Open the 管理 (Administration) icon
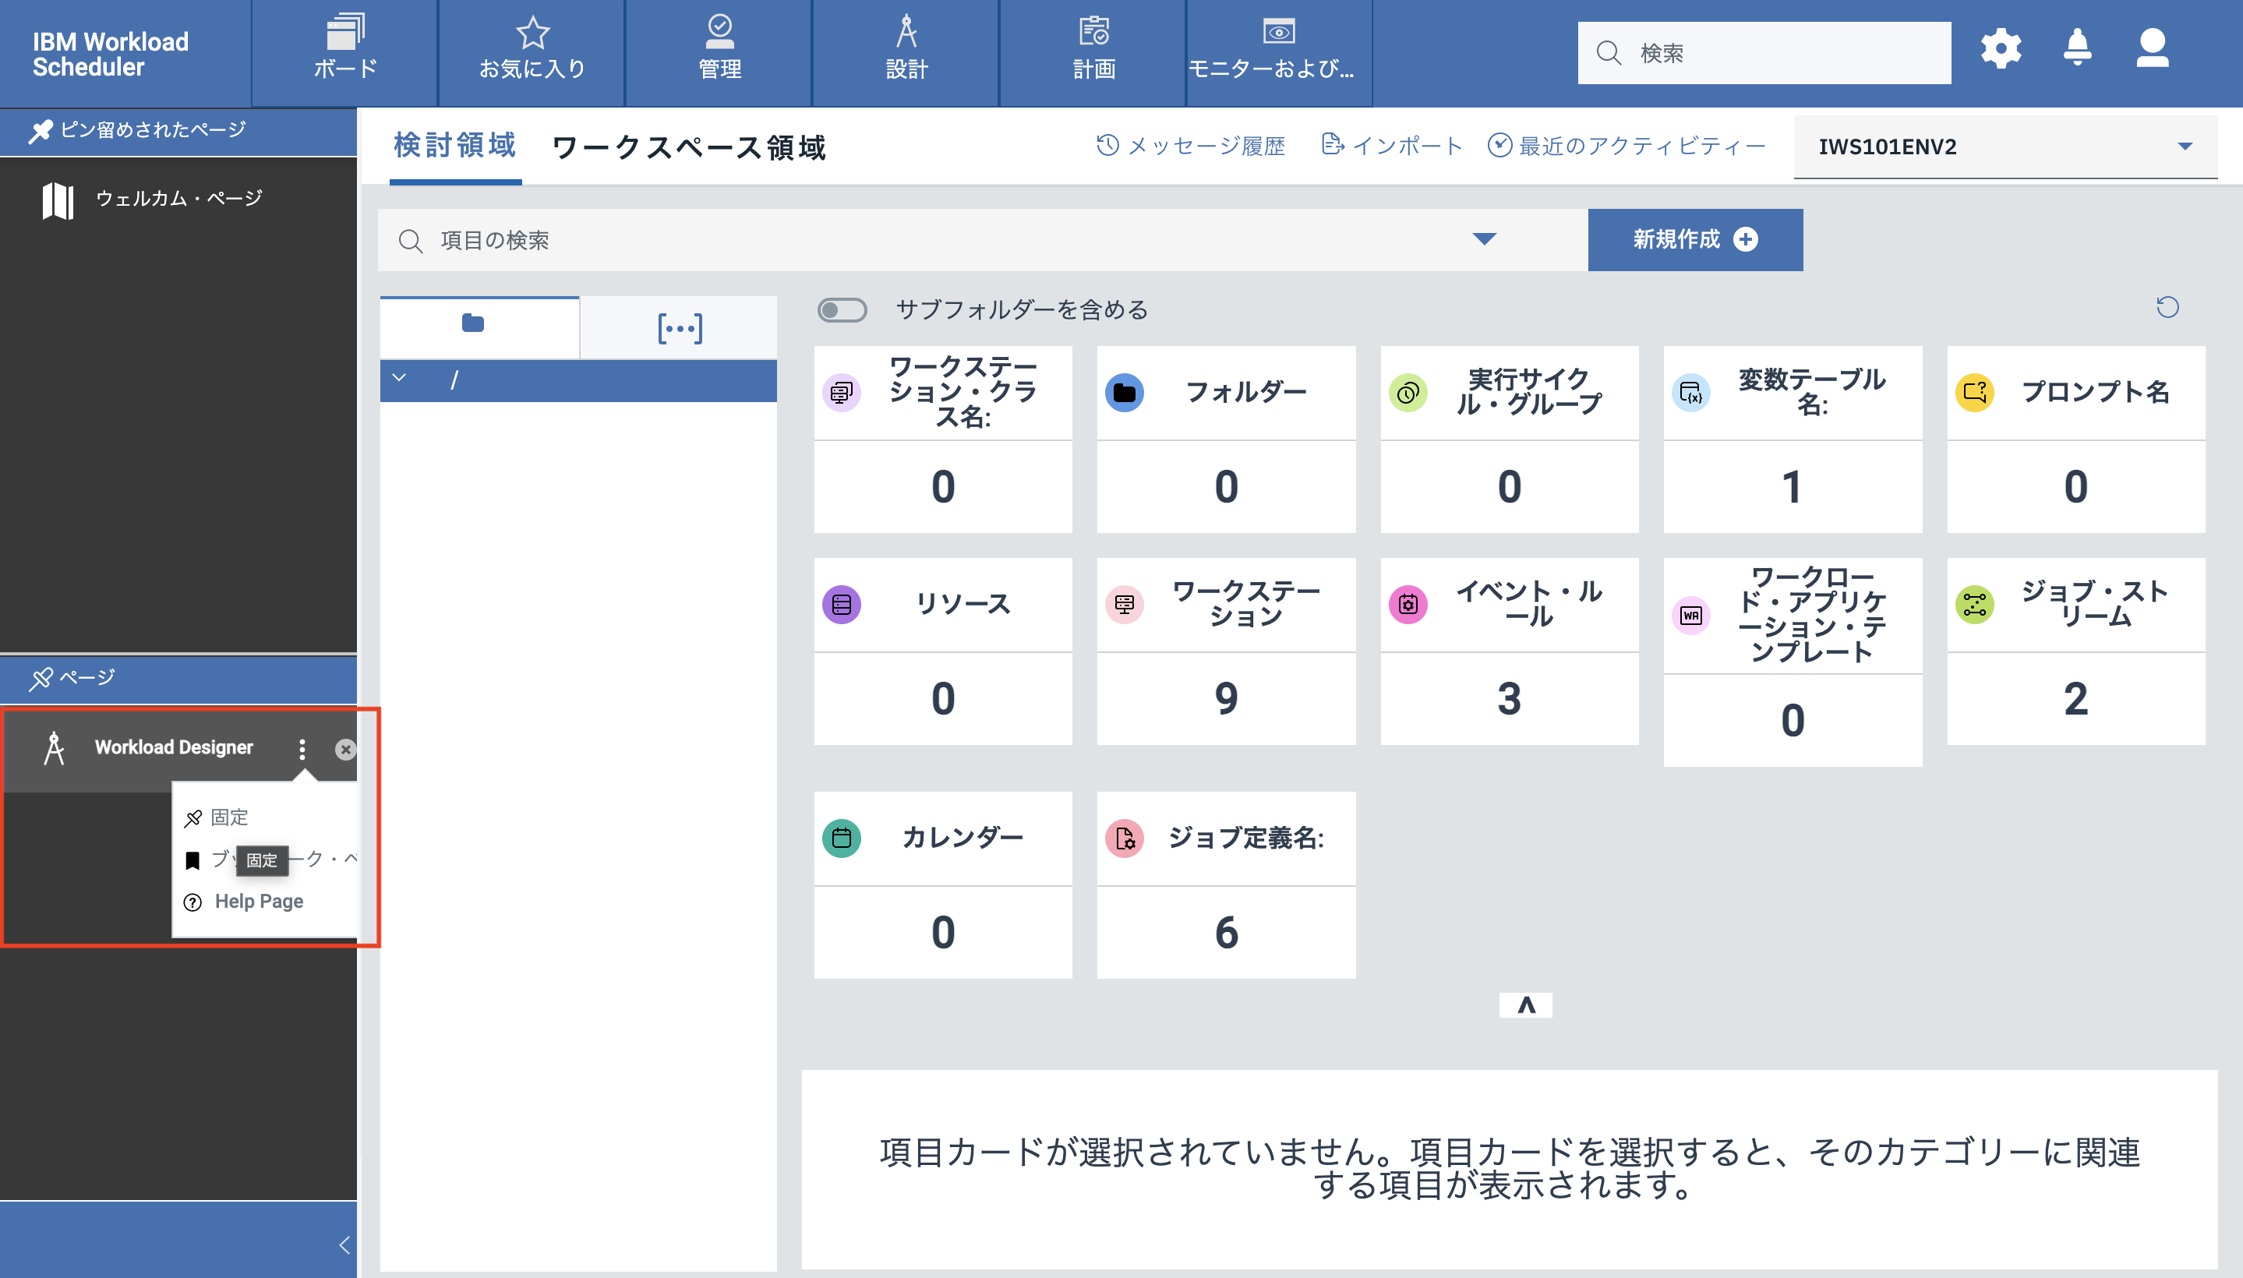This screenshot has width=2243, height=1278. [719, 33]
